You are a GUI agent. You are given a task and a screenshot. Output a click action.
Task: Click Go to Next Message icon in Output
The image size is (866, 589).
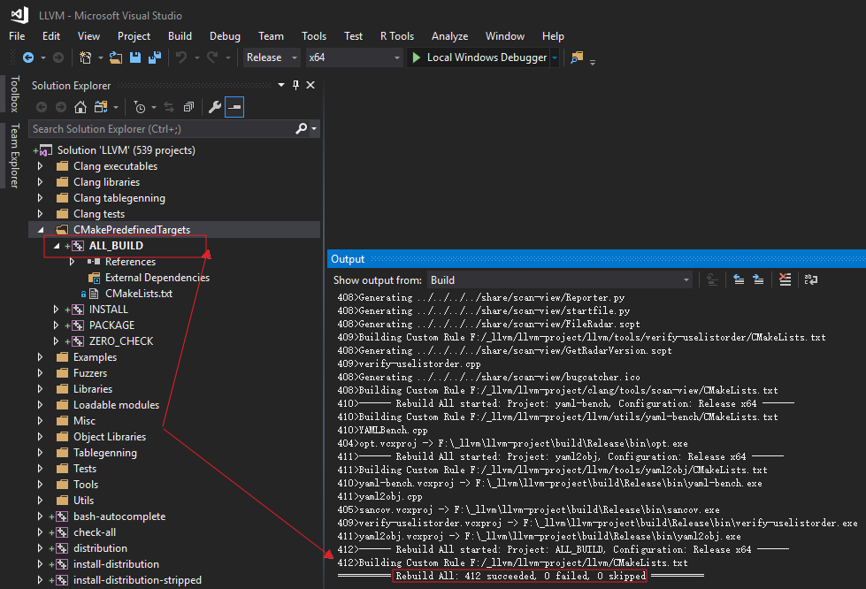pyautogui.click(x=758, y=279)
